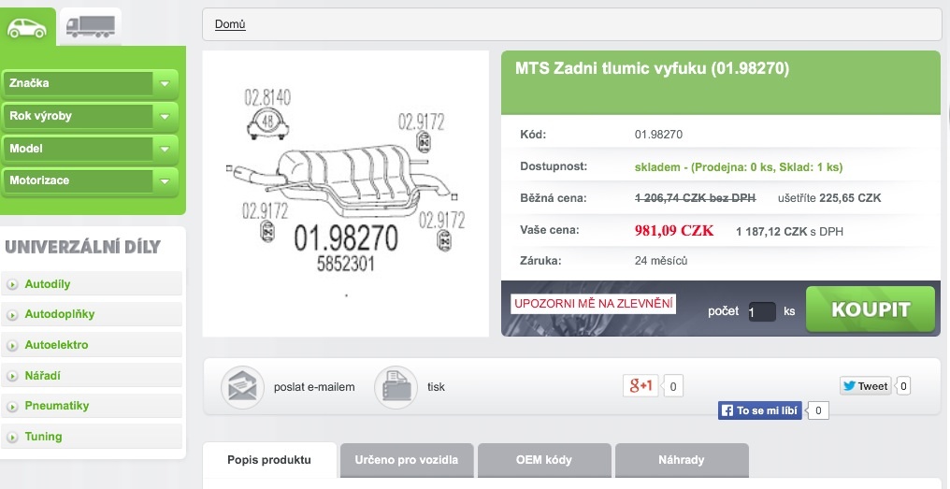Image resolution: width=950 pixels, height=489 pixels.
Task: Click 'Upozorni mě na zlevnění' button
Action: click(x=593, y=304)
